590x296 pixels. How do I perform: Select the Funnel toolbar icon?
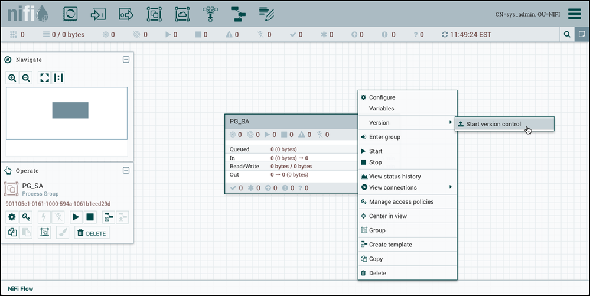pos(210,14)
